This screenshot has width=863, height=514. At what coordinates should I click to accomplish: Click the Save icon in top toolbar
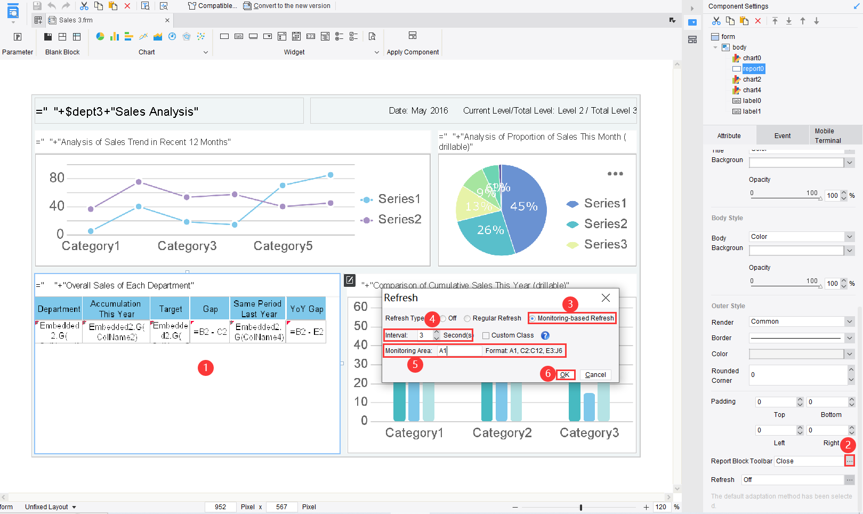click(x=37, y=6)
